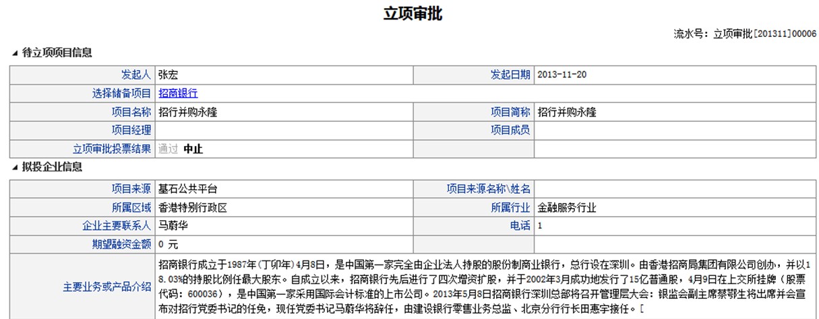Click the 发起日期 label

(510, 75)
